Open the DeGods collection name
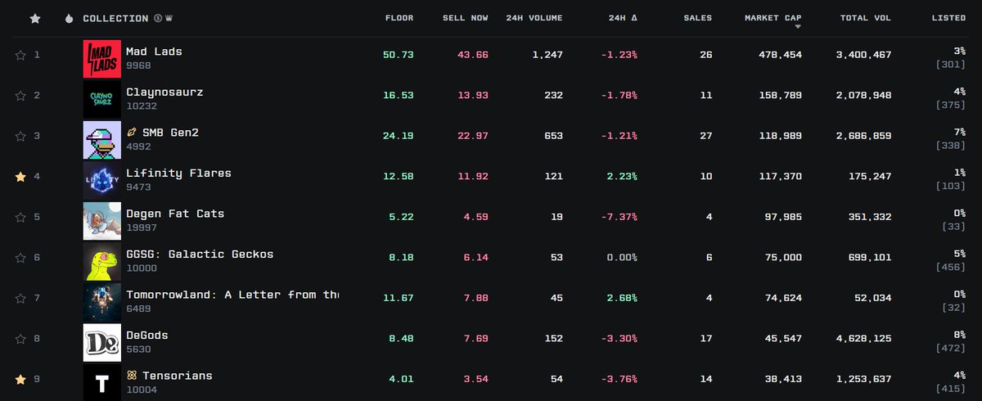This screenshot has width=982, height=401. 147,335
